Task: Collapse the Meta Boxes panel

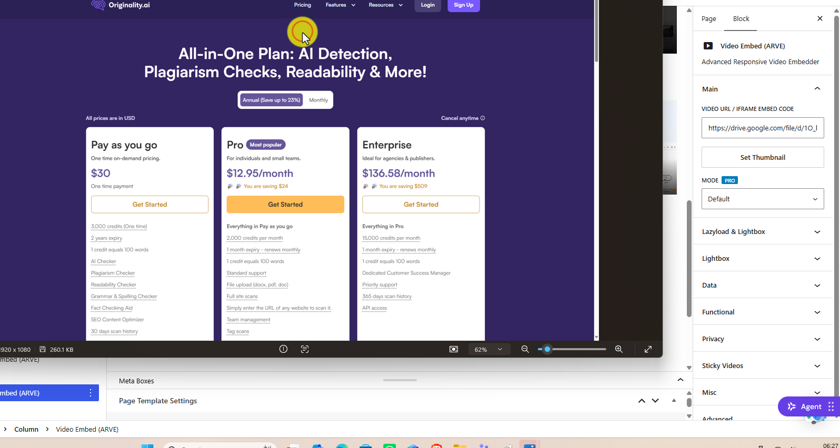Action: coord(681,380)
